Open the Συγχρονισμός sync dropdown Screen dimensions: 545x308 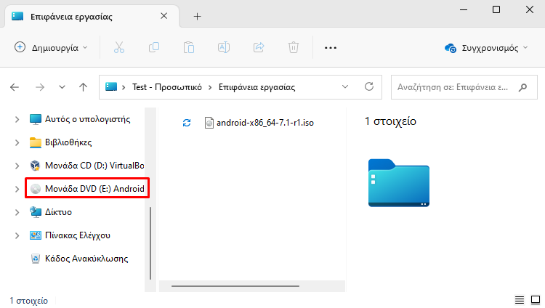pyautogui.click(x=486, y=48)
